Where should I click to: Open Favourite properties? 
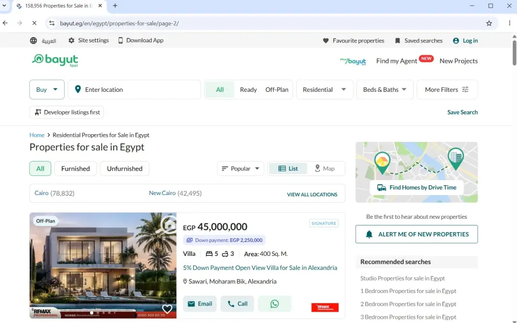pyautogui.click(x=358, y=41)
